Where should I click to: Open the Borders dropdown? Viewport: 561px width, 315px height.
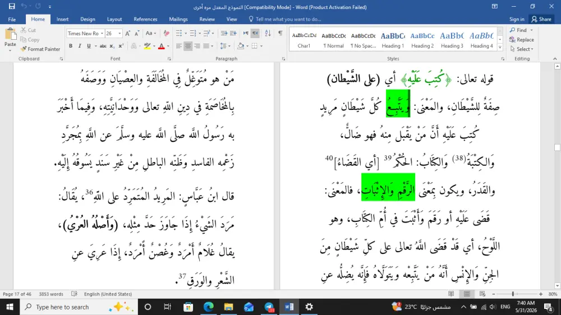coord(261,46)
